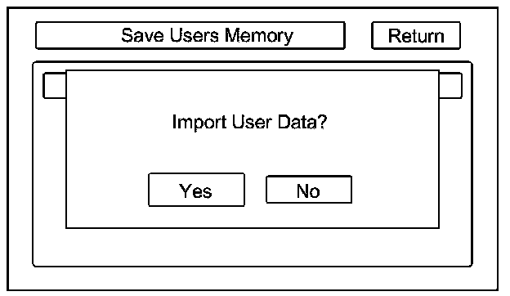Image resolution: width=510 pixels, height=296 pixels.
Task: Click the background panel below the dialog
Action: click(252, 247)
